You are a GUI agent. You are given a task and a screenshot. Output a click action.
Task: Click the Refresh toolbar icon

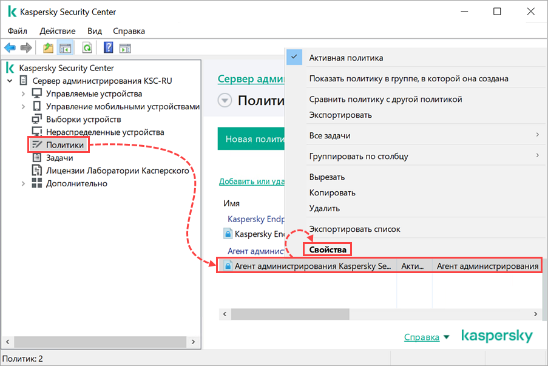(x=87, y=47)
